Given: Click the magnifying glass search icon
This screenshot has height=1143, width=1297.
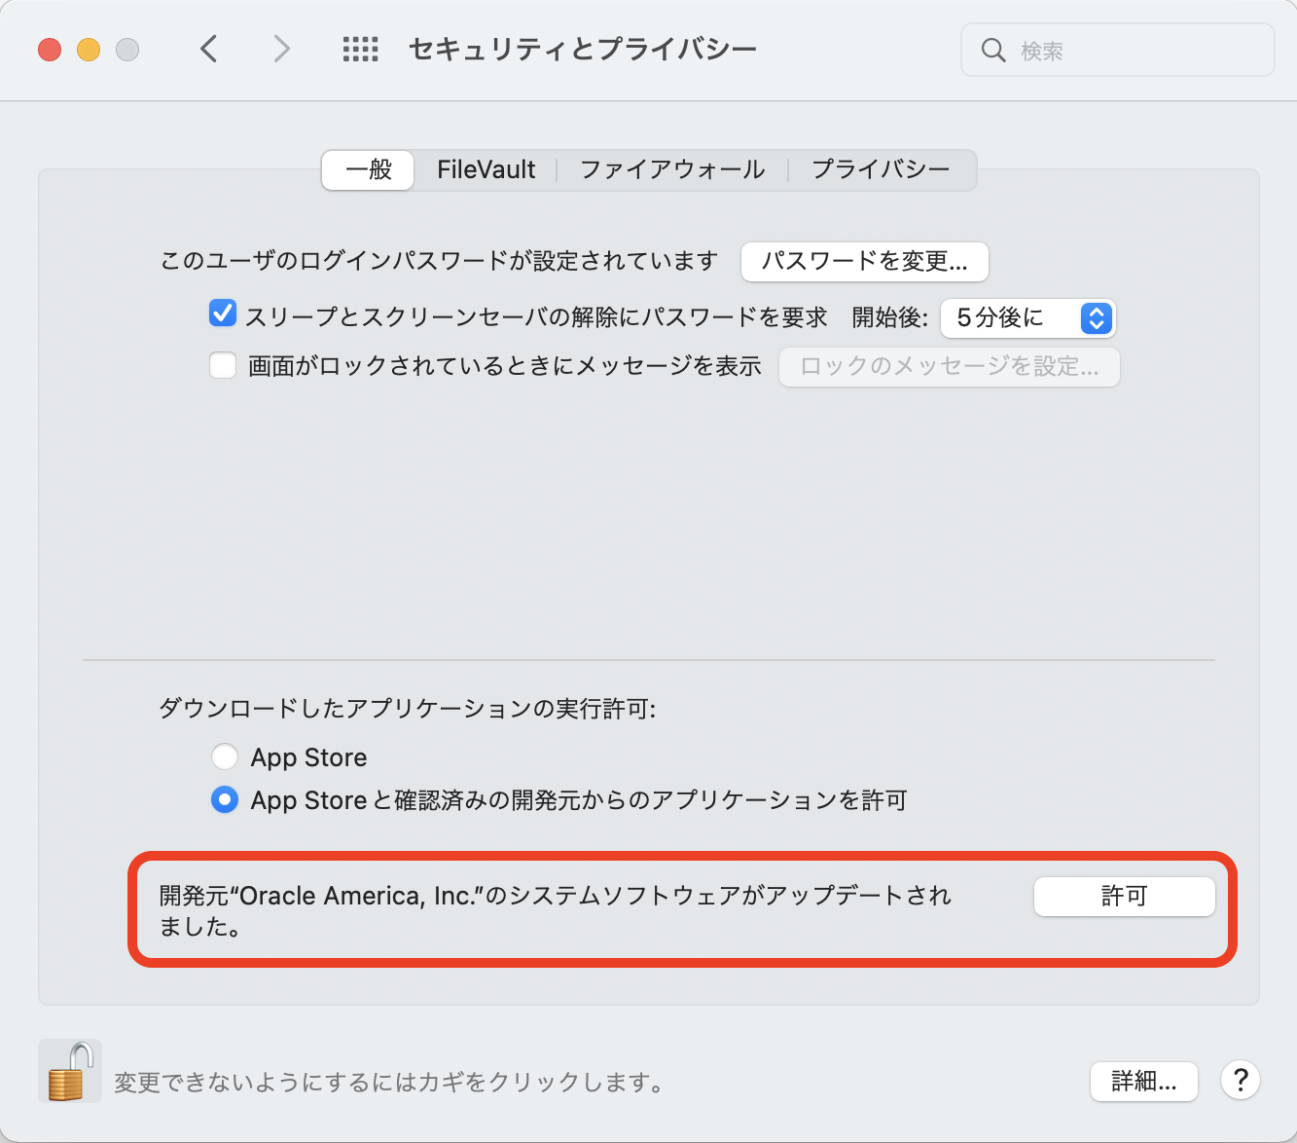Looking at the screenshot, I should [x=992, y=51].
